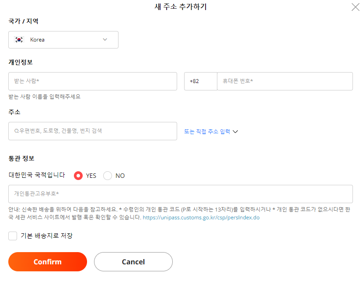The image size is (363, 291).
Task: Expand the country selector showing Korea
Action: 105,39
